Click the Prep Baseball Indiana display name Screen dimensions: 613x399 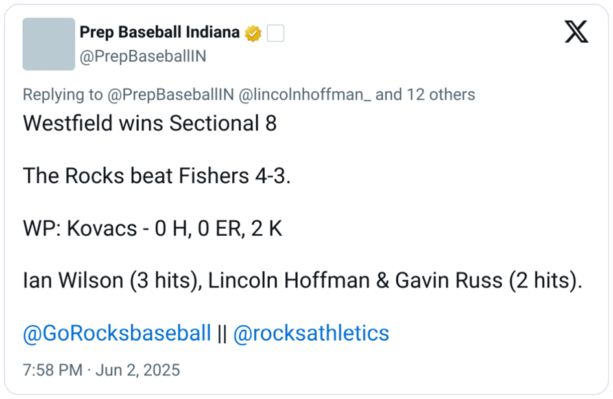click(x=160, y=32)
